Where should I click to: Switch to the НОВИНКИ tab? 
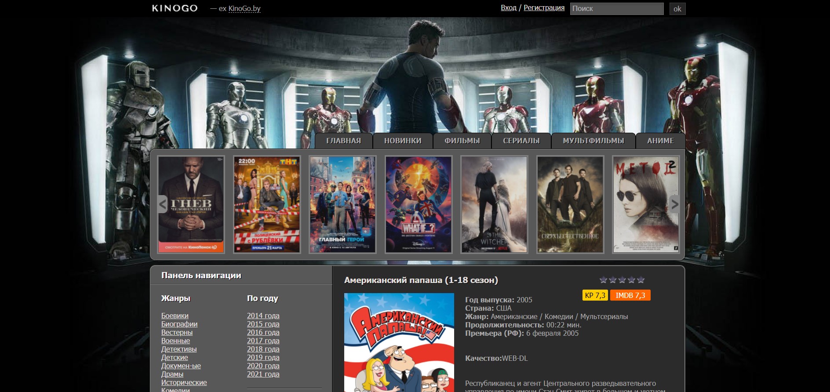[x=403, y=141]
